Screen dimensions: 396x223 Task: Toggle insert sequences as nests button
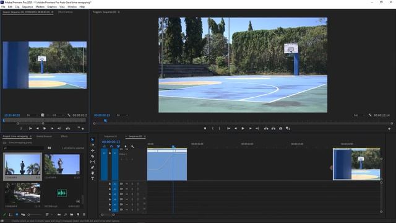(105, 146)
